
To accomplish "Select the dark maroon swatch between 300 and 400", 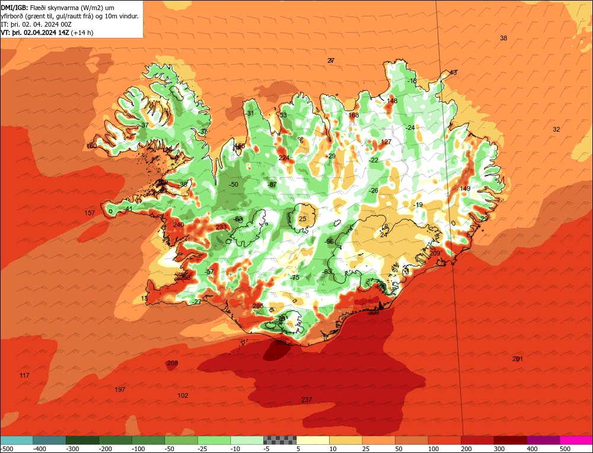I will 510,440.
